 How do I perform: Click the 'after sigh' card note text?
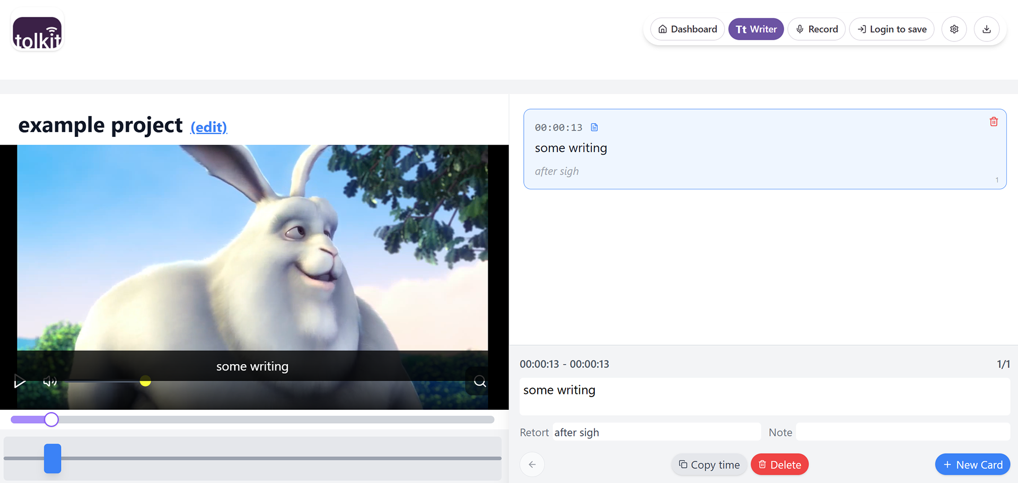(557, 171)
